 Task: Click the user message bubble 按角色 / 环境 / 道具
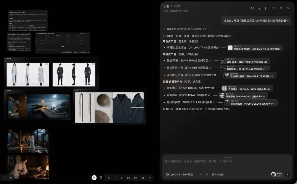point(256,21)
